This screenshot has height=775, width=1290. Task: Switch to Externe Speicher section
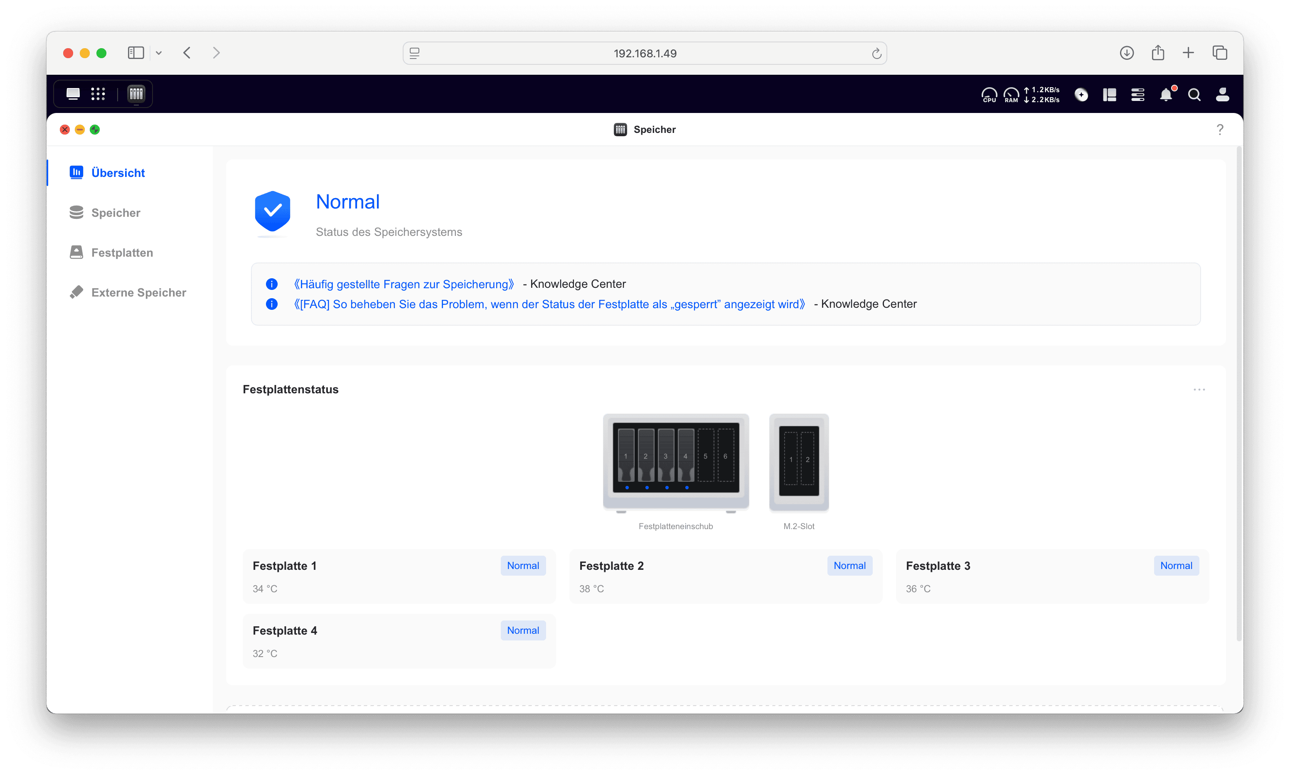coord(138,292)
